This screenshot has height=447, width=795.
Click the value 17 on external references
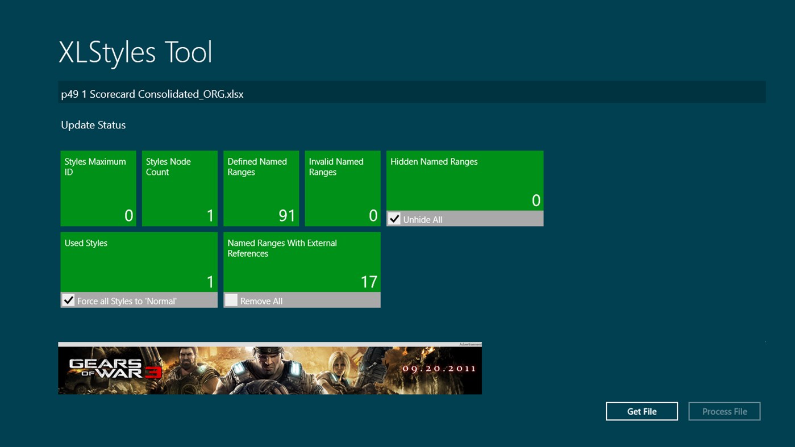tap(369, 281)
